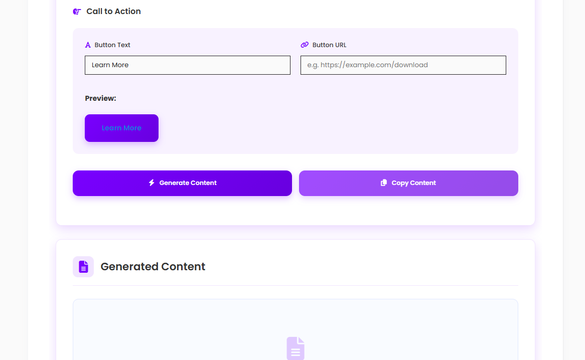The width and height of the screenshot is (585, 360).
Task: Click empty space right of Learn More preview
Action: 326,128
